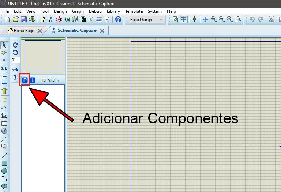
Task: Click the rotation angle input field
Action: coord(16,60)
